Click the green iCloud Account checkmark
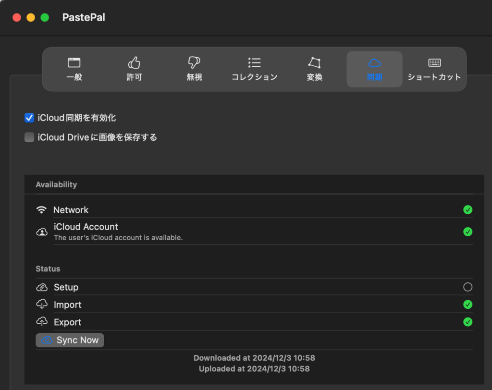The image size is (492, 390). [467, 232]
